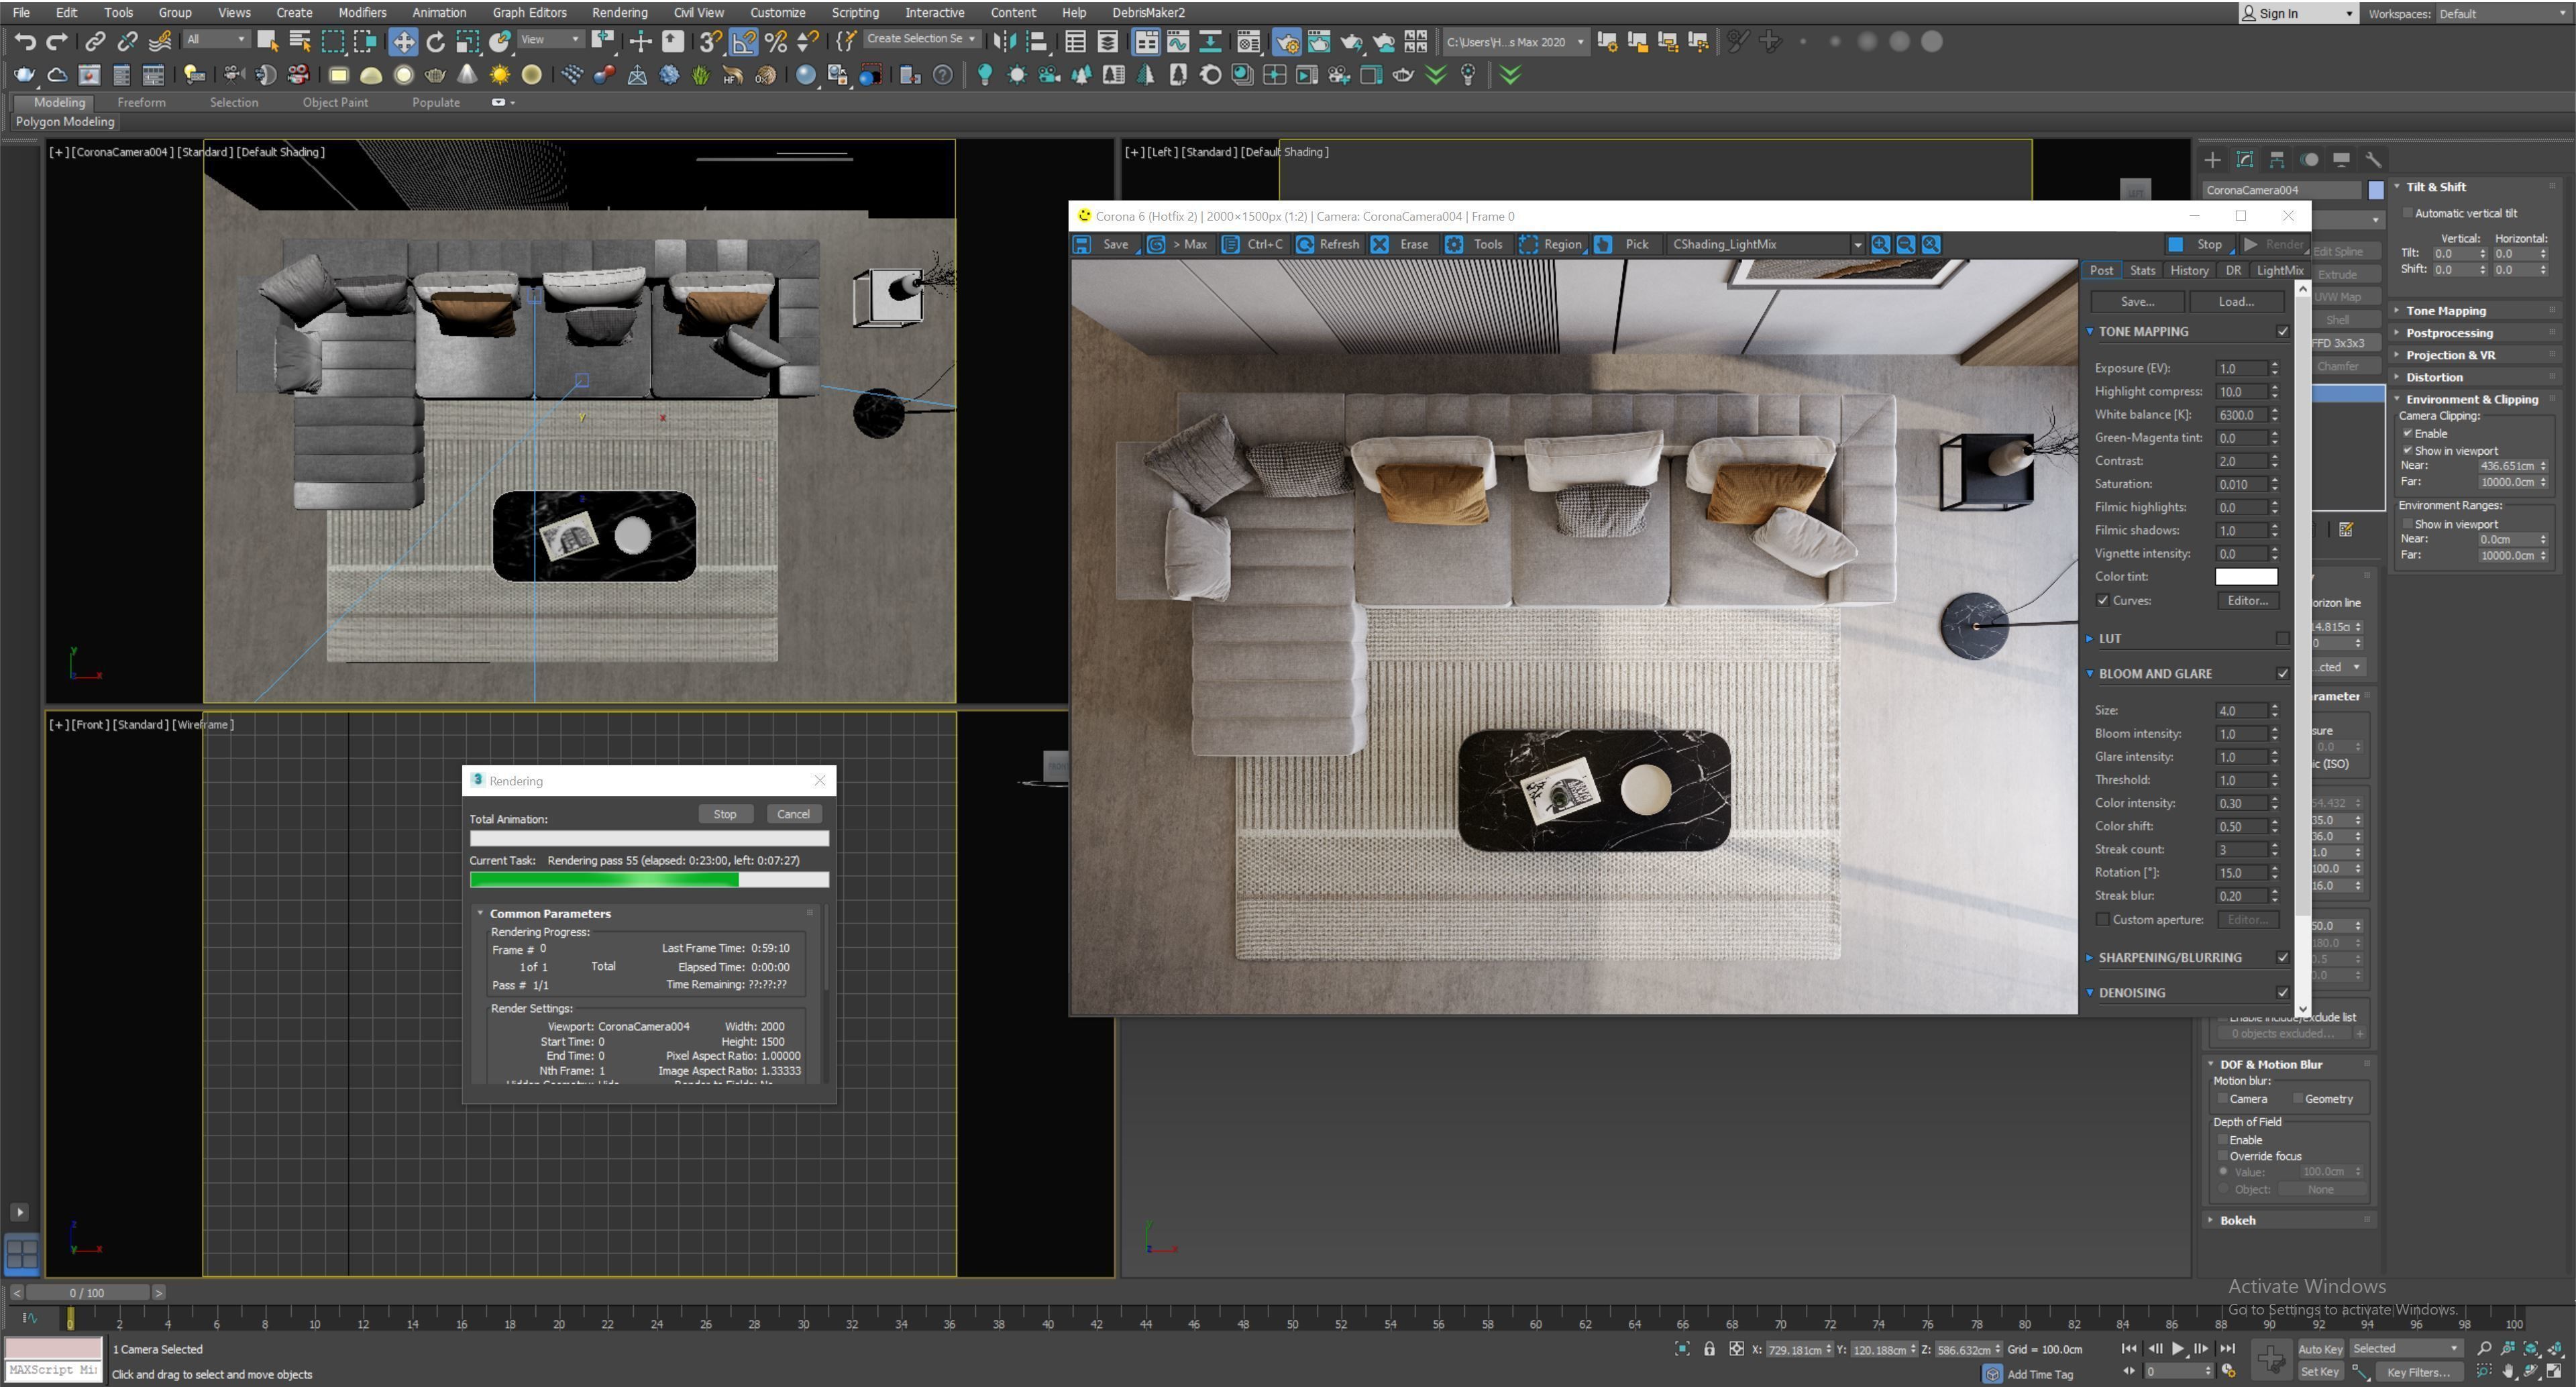Click the CoronaCamera004 name field

pos(2281,190)
